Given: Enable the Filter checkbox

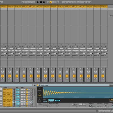Looking at the screenshot, I should (x=38, y=104).
